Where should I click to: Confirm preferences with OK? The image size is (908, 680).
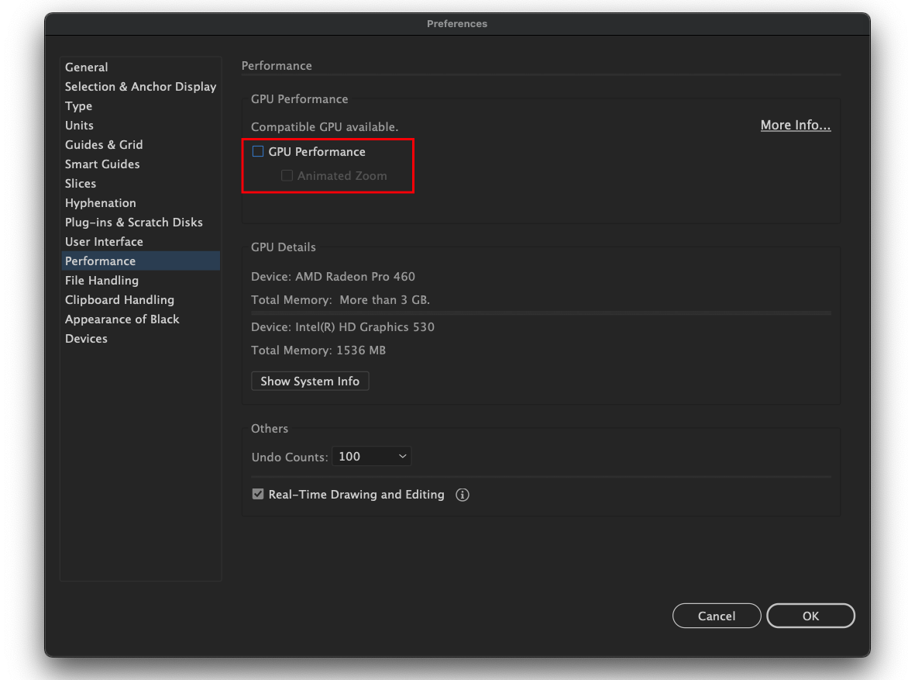pos(810,615)
